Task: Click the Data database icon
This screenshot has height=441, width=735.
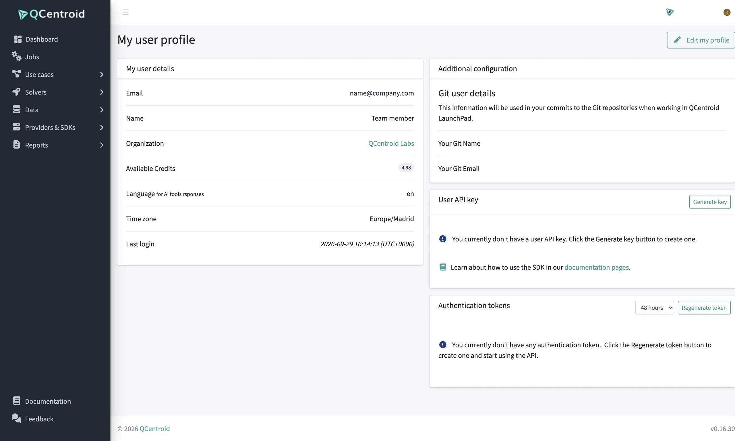Action: point(17,109)
